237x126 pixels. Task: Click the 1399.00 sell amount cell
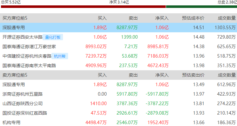[129, 37]
